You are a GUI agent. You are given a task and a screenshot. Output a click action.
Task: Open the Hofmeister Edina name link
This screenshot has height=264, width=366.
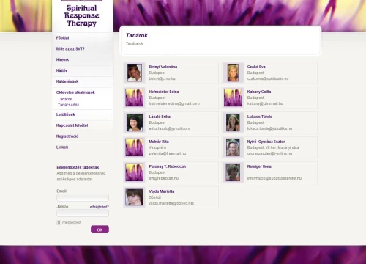point(164,92)
